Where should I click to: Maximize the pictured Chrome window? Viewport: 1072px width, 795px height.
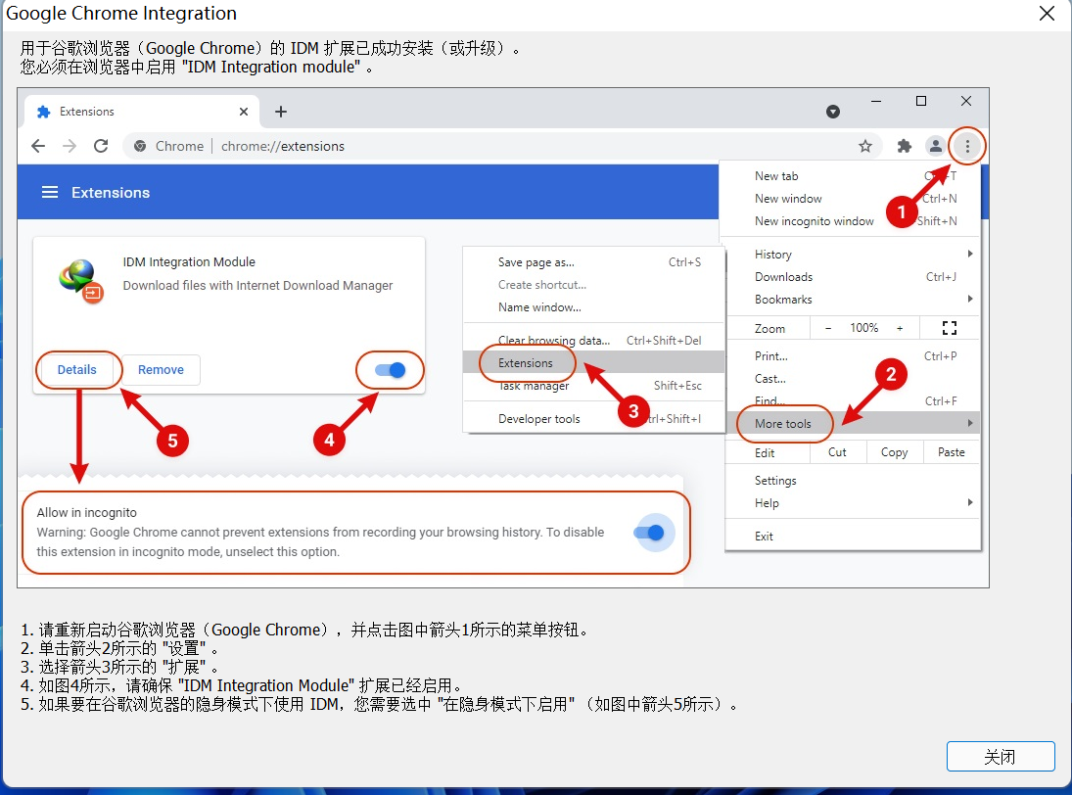tap(921, 101)
